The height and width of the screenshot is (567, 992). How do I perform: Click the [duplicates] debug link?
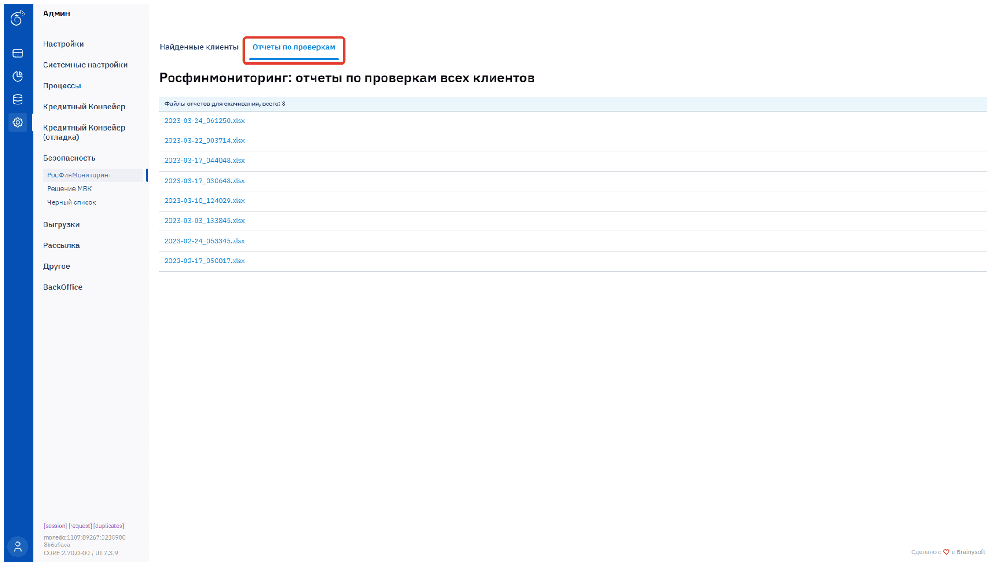(109, 526)
